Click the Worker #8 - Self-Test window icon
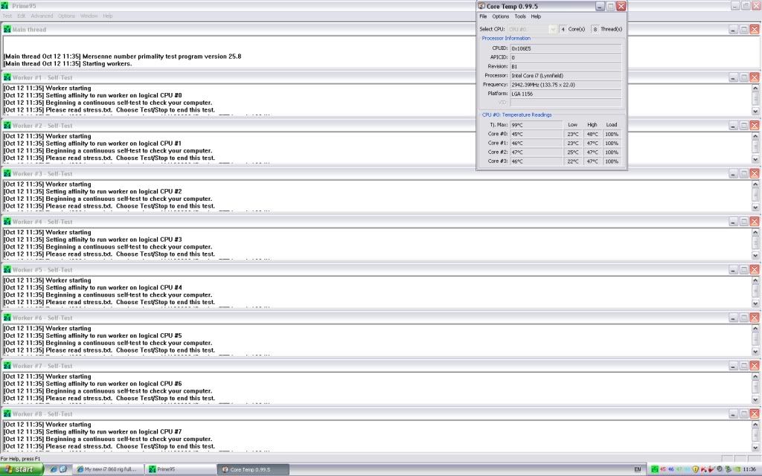Image resolution: width=762 pixels, height=476 pixels. pyautogui.click(x=7, y=414)
